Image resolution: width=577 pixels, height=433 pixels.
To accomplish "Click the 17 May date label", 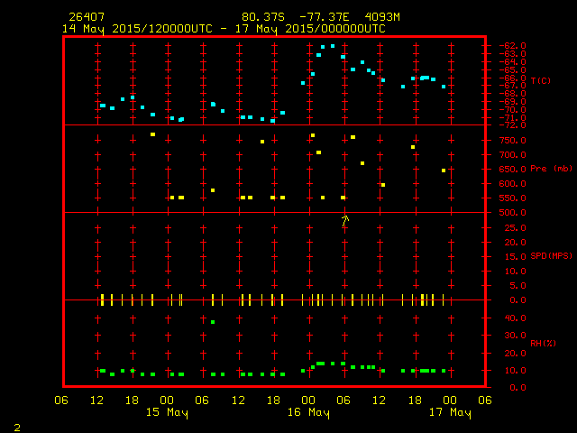I will tap(450, 412).
